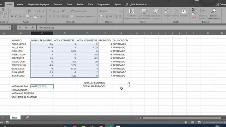Align cell text left
Screen dimensions: 226x127
(x=50, y=17)
